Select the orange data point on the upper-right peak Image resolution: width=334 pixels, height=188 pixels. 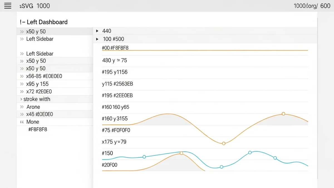point(283,114)
